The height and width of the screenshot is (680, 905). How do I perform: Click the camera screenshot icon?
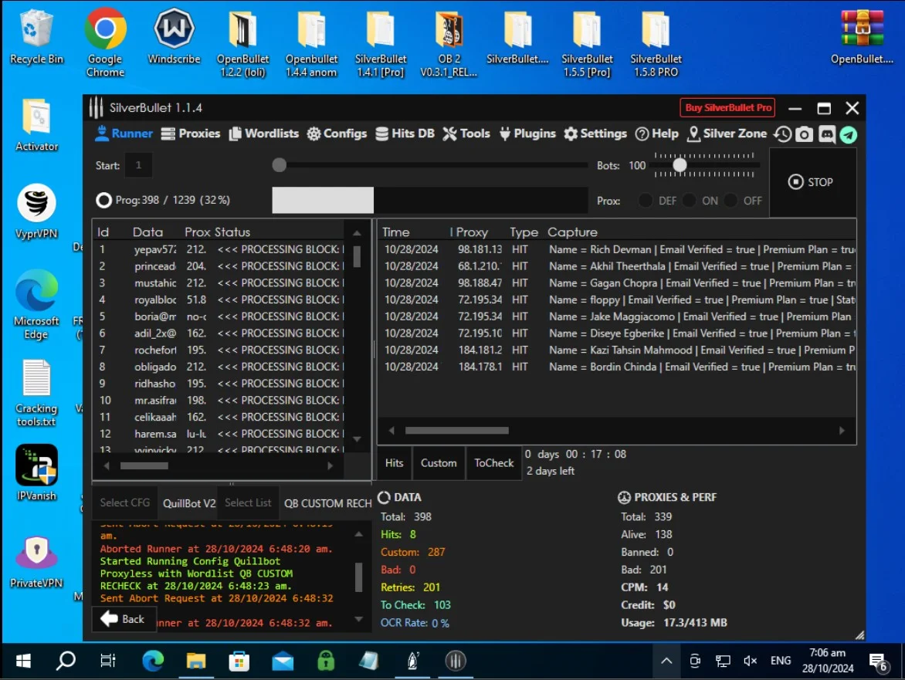[804, 134]
